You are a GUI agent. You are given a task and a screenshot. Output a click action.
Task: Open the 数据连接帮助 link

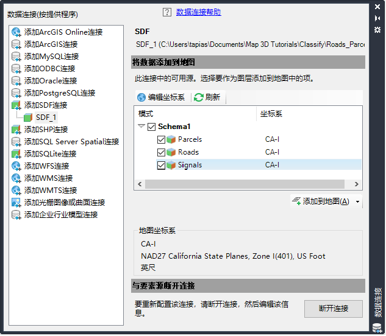(x=199, y=12)
